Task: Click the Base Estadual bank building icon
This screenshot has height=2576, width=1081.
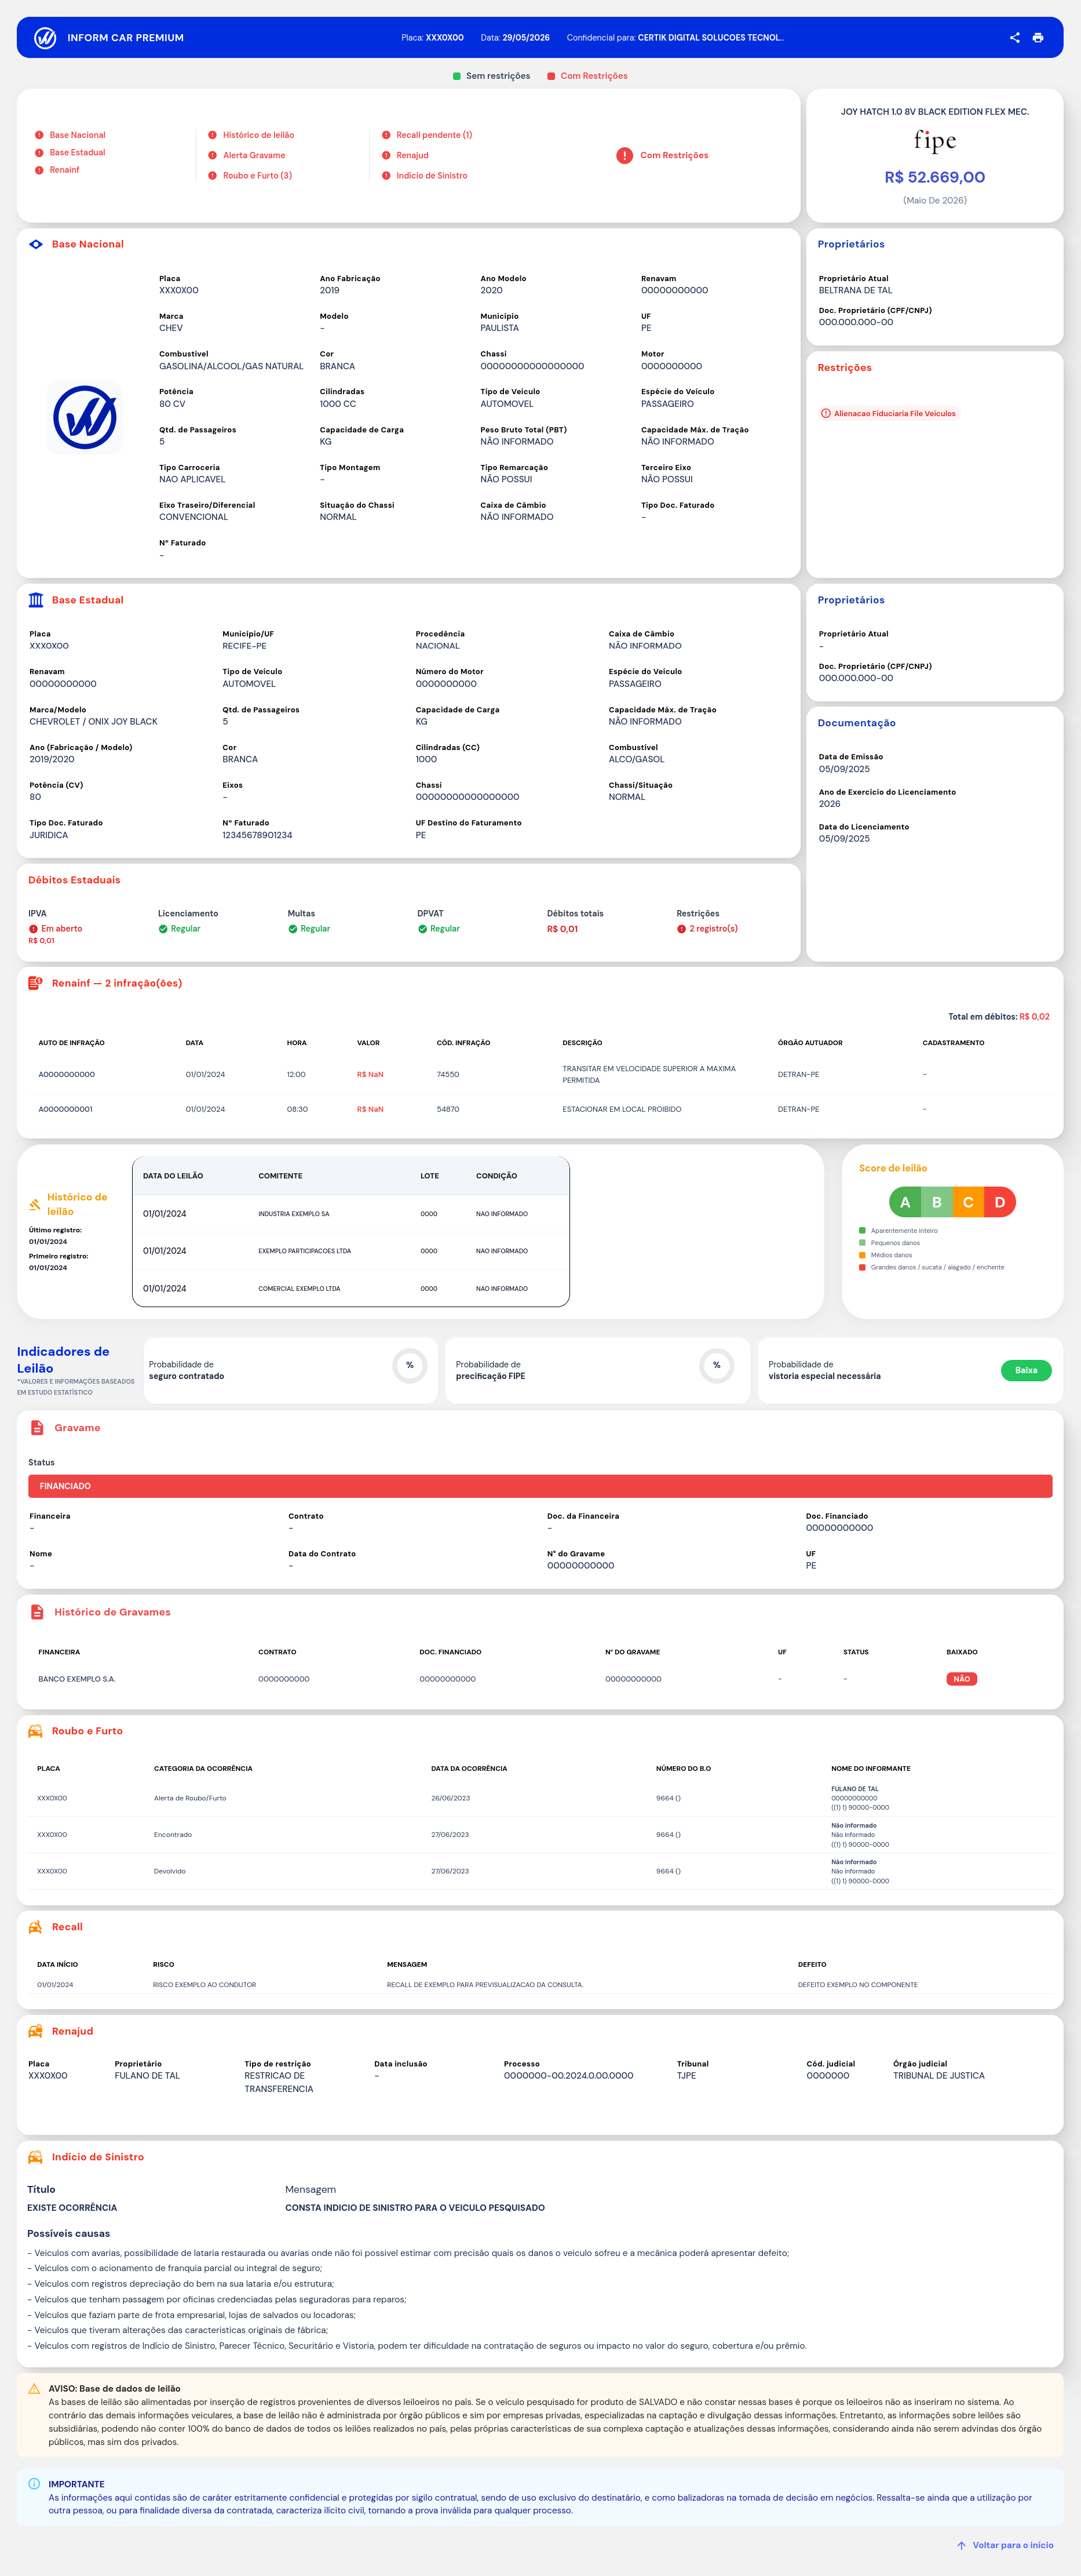Action: [36, 600]
